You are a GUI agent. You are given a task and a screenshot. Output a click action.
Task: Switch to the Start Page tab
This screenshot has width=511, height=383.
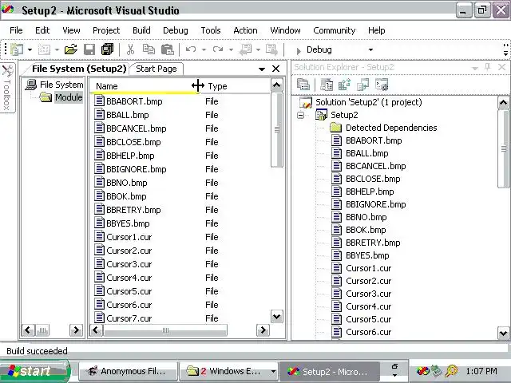156,69
